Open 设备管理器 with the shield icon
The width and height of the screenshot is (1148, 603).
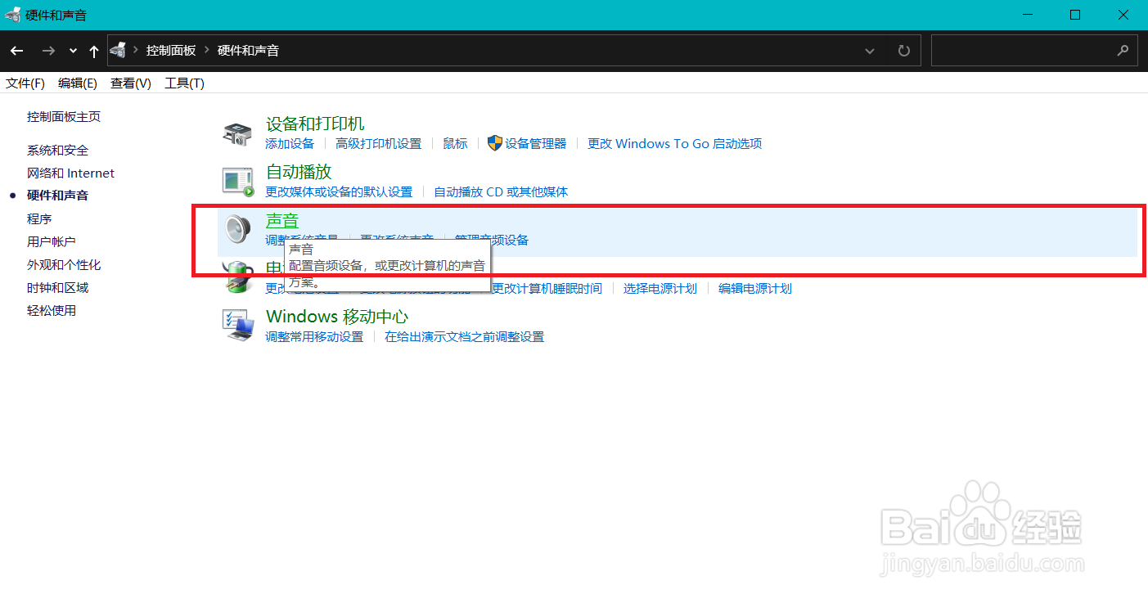click(495, 143)
